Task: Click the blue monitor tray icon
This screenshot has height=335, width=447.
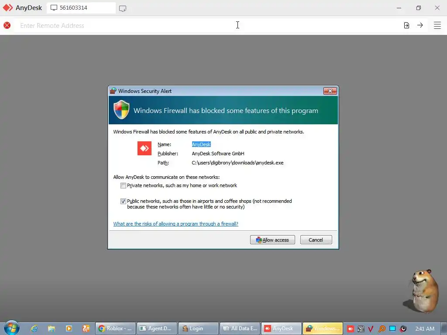Action: coord(392,329)
